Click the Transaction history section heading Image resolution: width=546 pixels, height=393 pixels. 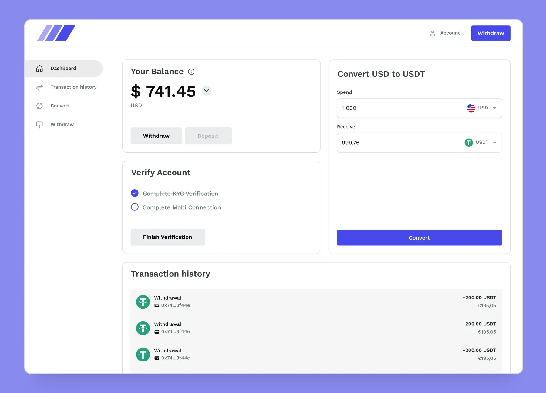[x=170, y=274]
